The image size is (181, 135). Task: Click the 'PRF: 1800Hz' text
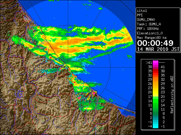click(148, 29)
